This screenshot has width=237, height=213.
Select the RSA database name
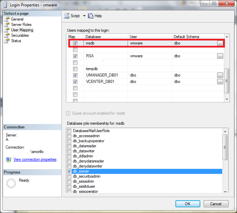(x=90, y=56)
